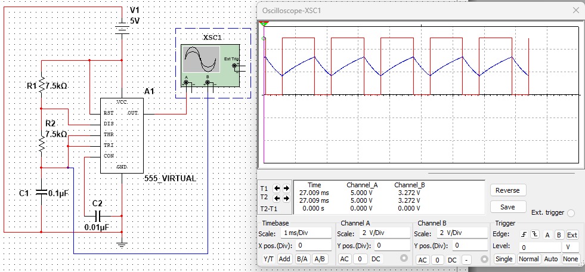Move cursor T1 left with arrow
The width and height of the screenshot is (585, 272).
pyautogui.click(x=277, y=188)
